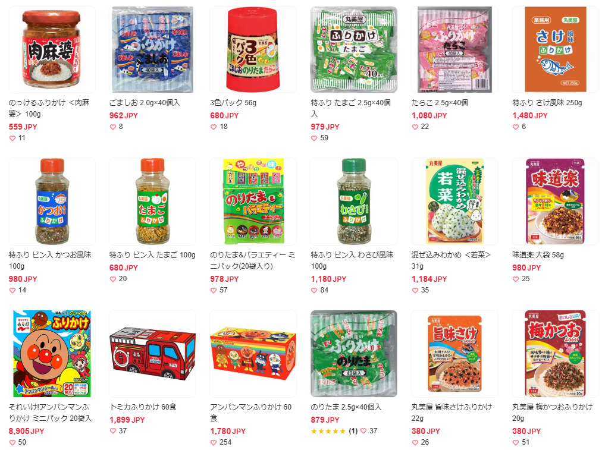Open 丸美屋 旨味さけふりかけ 22g link
Image resolution: width=602 pixels, height=450 pixels.
pos(451,413)
